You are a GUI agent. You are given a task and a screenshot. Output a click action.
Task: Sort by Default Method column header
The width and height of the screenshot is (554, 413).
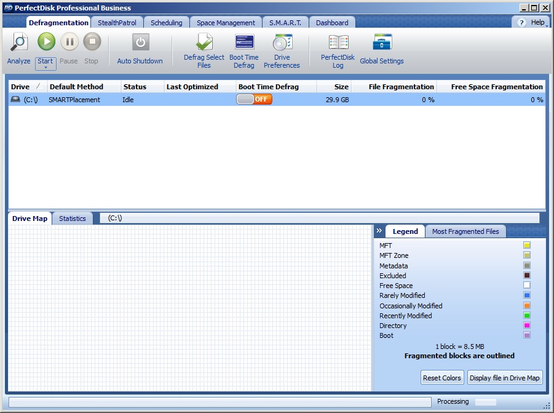pyautogui.click(x=84, y=87)
